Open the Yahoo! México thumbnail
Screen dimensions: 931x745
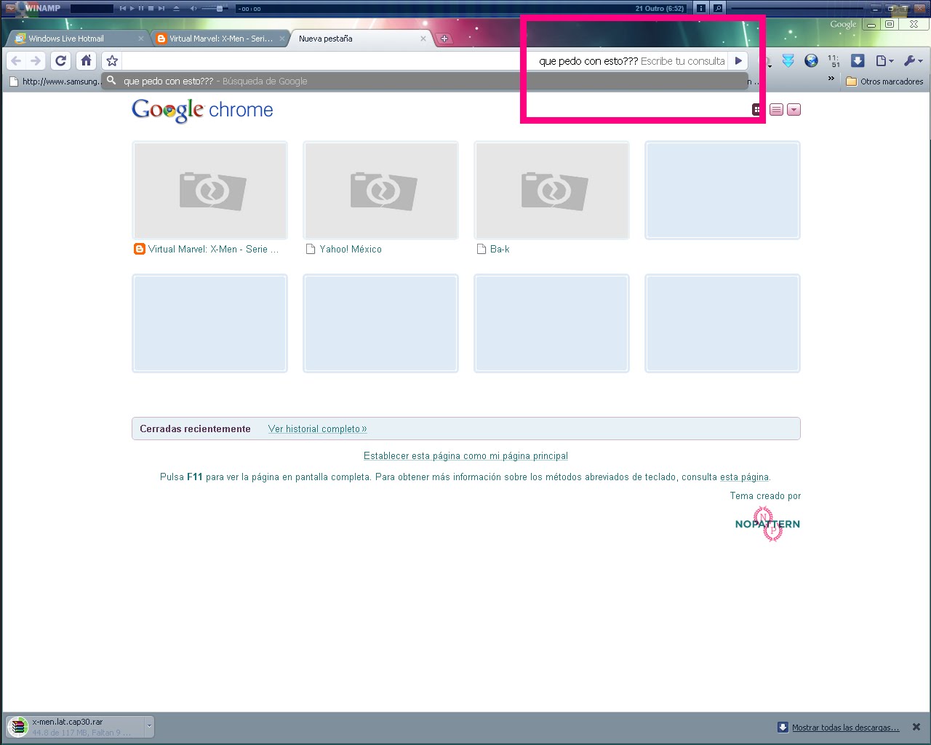tap(380, 190)
